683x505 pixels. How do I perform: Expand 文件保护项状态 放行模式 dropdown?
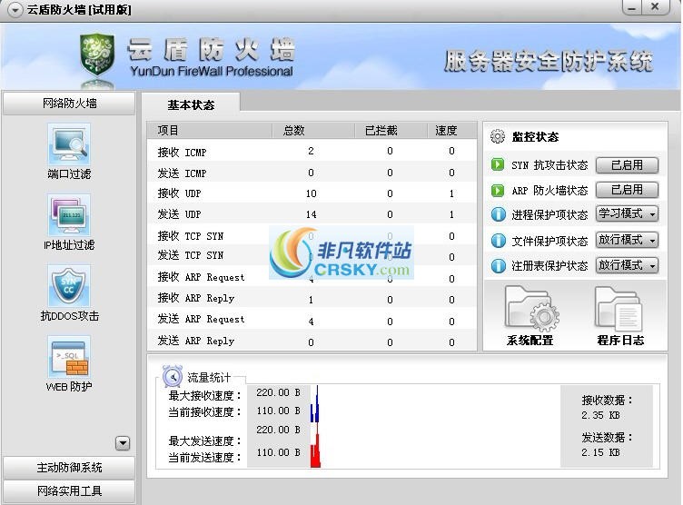[627, 241]
